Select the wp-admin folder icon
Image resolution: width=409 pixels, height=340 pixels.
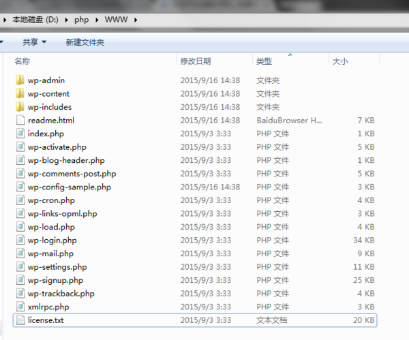[x=19, y=80]
